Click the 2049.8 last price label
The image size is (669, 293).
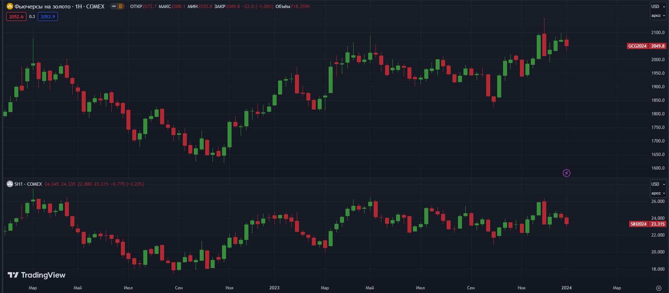pos(658,46)
